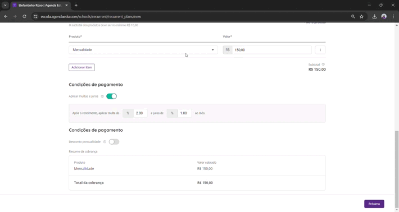The image size is (399, 212).
Task: Open the browser downloads icon
Action: (x=374, y=16)
